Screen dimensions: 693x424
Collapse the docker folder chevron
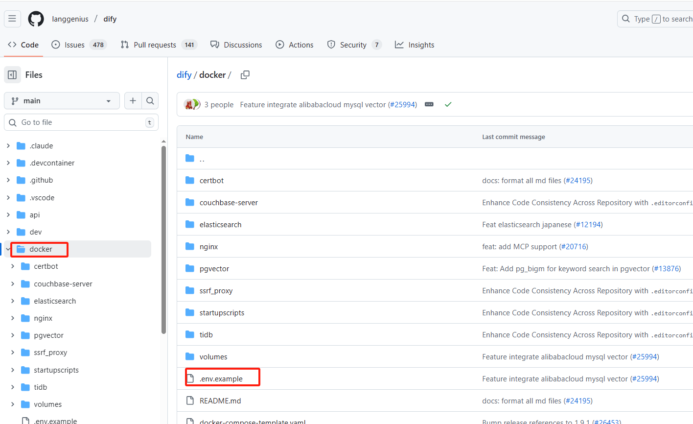[x=8, y=249]
